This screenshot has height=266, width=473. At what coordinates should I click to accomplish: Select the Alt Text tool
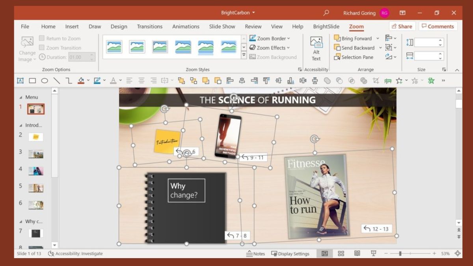point(316,47)
